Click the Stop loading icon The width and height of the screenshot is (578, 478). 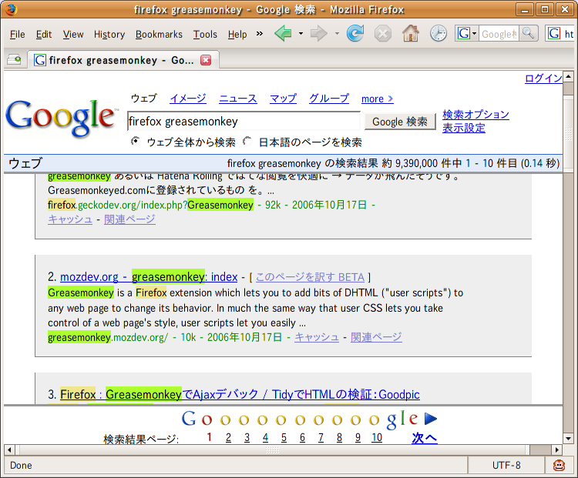(x=383, y=34)
